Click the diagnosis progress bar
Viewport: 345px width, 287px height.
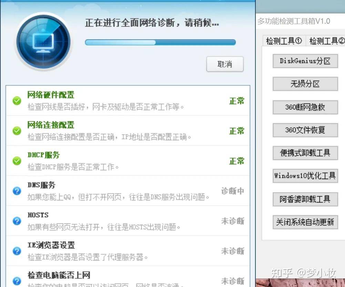(160, 42)
